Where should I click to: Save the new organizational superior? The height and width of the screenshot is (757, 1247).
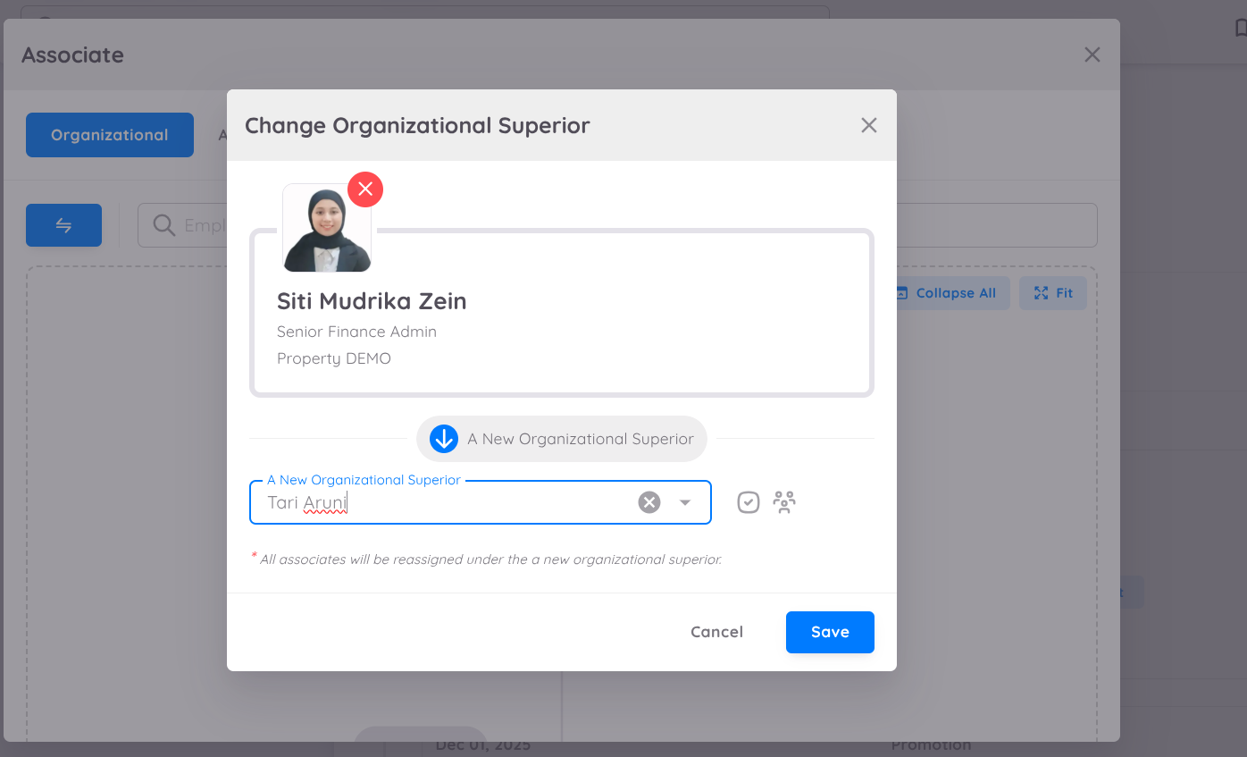tap(830, 632)
